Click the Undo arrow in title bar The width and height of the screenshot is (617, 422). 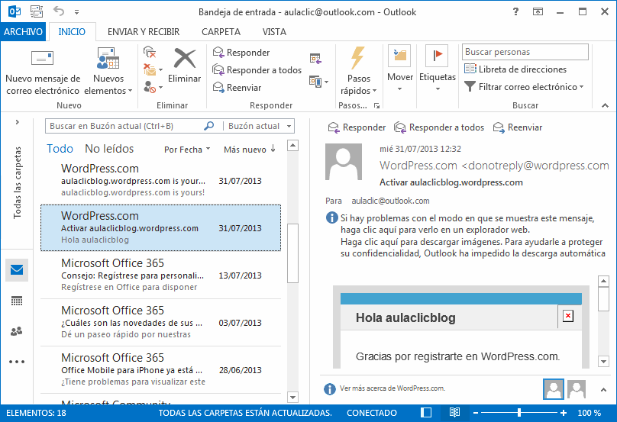click(59, 11)
